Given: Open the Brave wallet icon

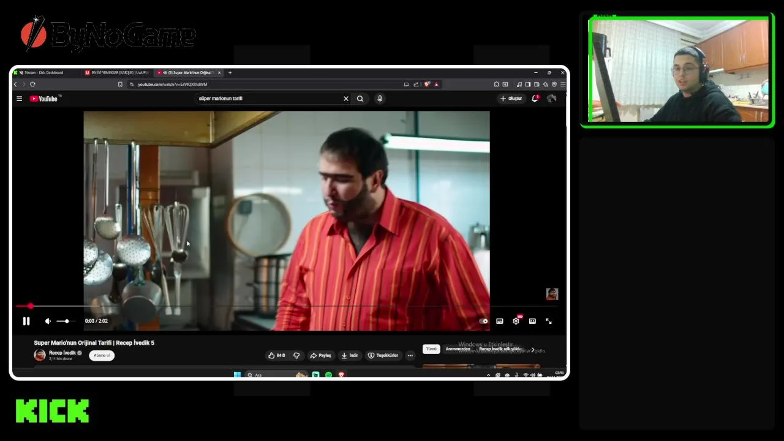Looking at the screenshot, I should click(x=537, y=85).
